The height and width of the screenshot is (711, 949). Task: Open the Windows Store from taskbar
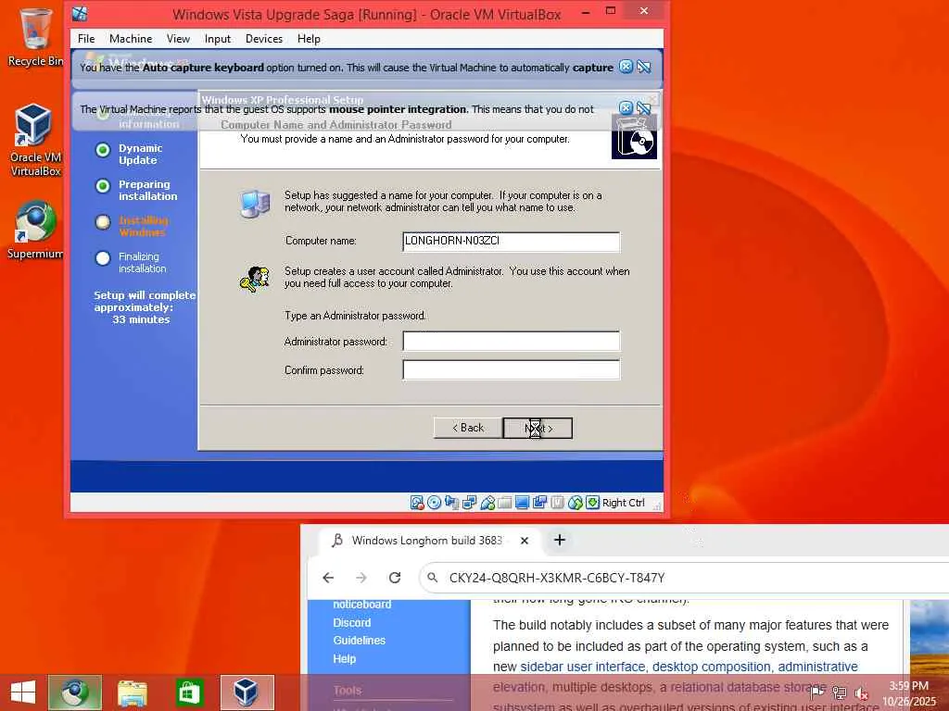tap(189, 692)
